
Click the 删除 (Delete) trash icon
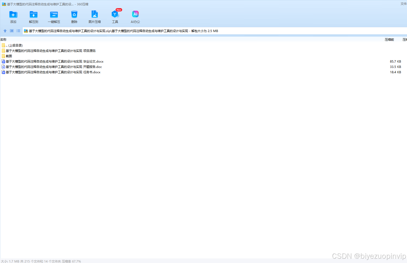coord(74,14)
